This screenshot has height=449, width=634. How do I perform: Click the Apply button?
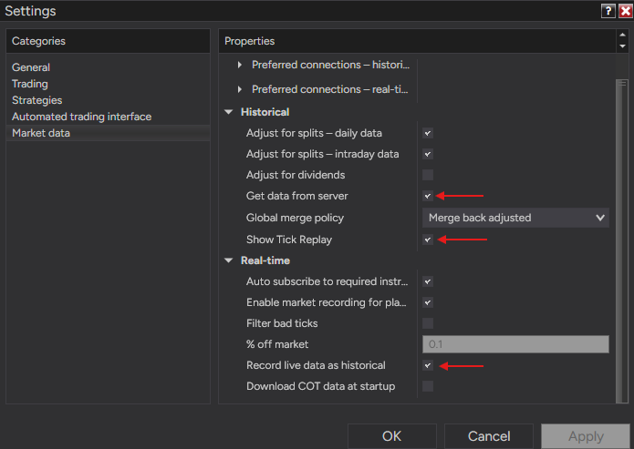(x=586, y=436)
